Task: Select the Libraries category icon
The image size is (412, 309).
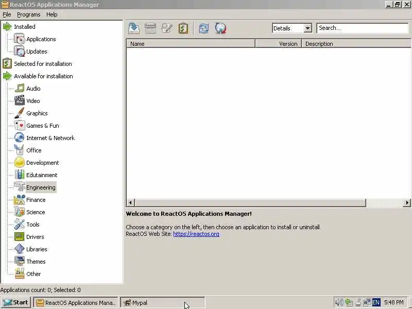Action: tap(20, 249)
